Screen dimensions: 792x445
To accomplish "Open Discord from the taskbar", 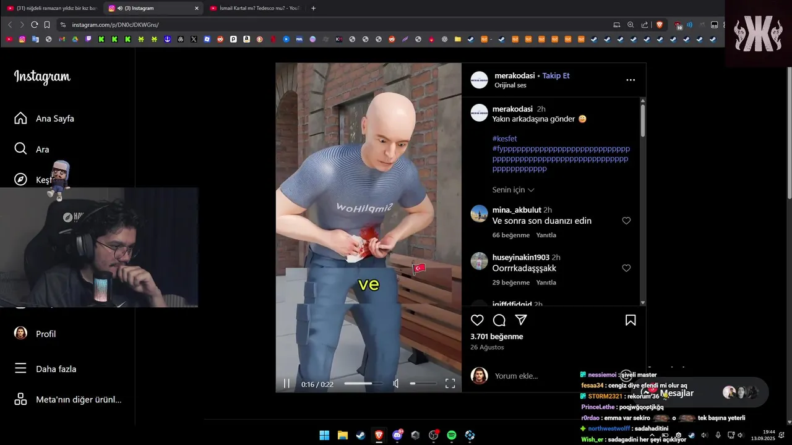I will (397, 435).
